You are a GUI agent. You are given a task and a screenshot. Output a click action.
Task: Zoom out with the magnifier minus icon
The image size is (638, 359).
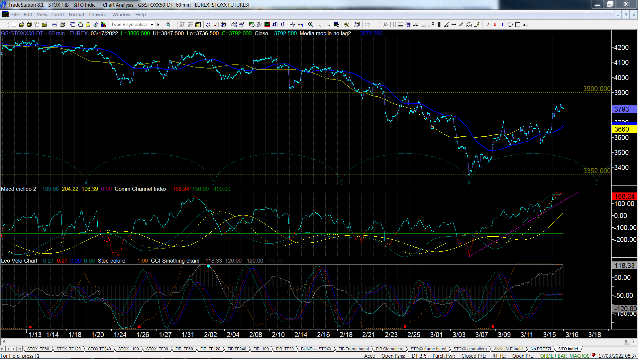(318, 25)
